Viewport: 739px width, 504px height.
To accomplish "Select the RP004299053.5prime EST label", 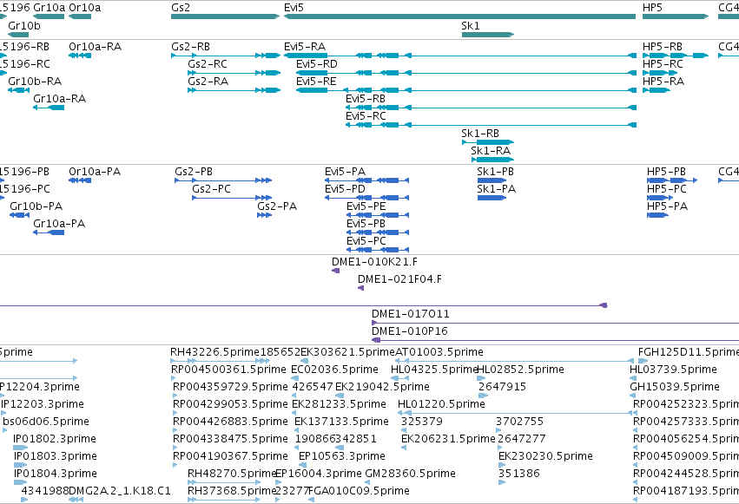I will [x=230, y=405].
